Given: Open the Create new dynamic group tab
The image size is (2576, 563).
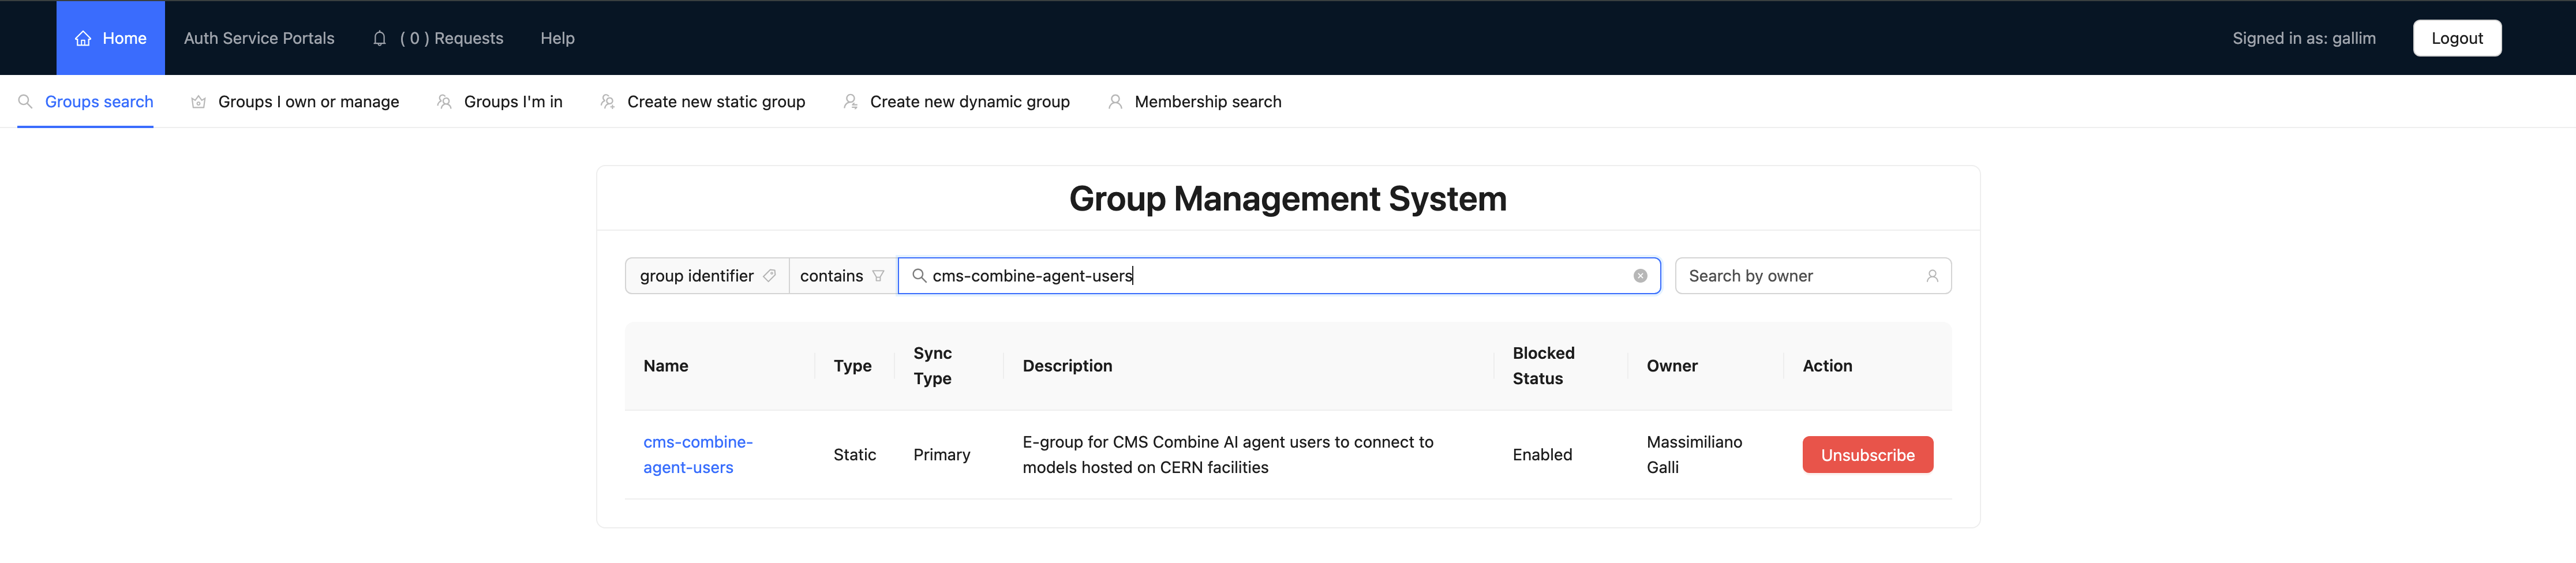Looking at the screenshot, I should [957, 101].
